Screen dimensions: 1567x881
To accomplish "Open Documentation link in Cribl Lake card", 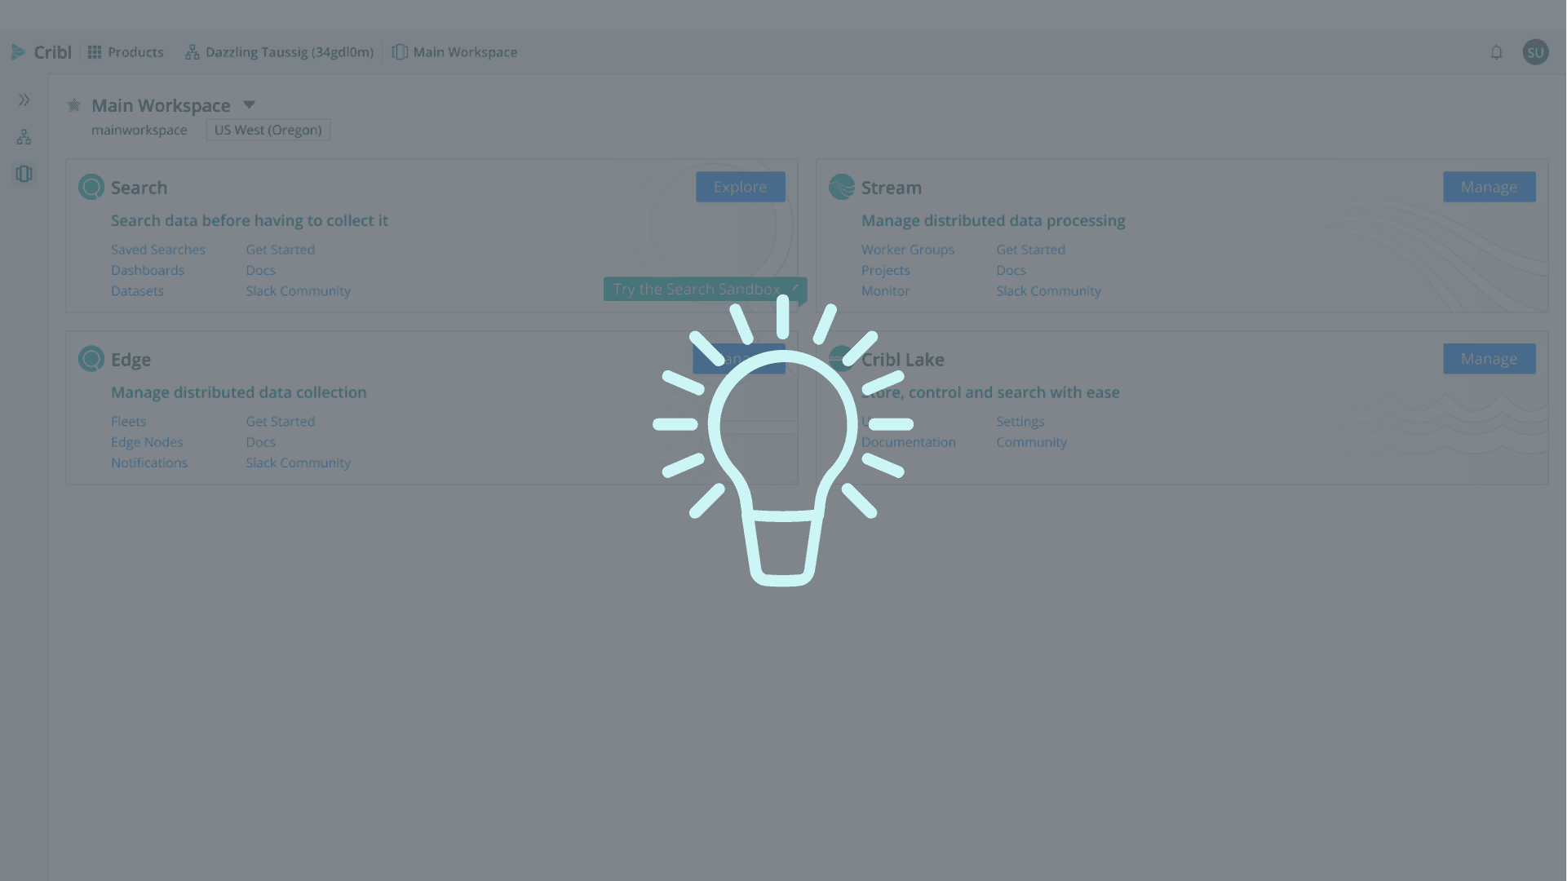I will [x=908, y=442].
